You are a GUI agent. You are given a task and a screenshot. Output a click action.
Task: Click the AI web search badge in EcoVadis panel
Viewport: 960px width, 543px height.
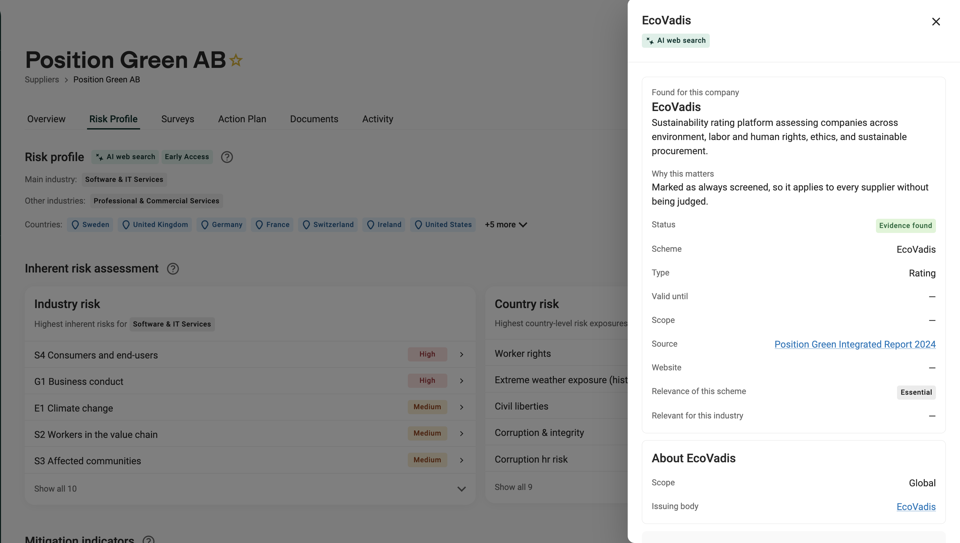[676, 41]
